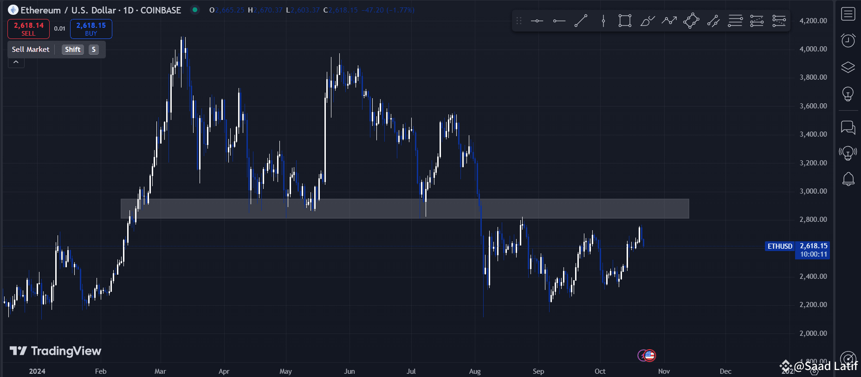Select the Horizontal Ray drawing tool
The width and height of the screenshot is (861, 377).
[559, 21]
